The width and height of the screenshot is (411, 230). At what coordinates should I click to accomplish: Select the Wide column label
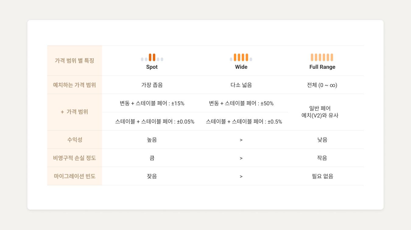click(241, 67)
